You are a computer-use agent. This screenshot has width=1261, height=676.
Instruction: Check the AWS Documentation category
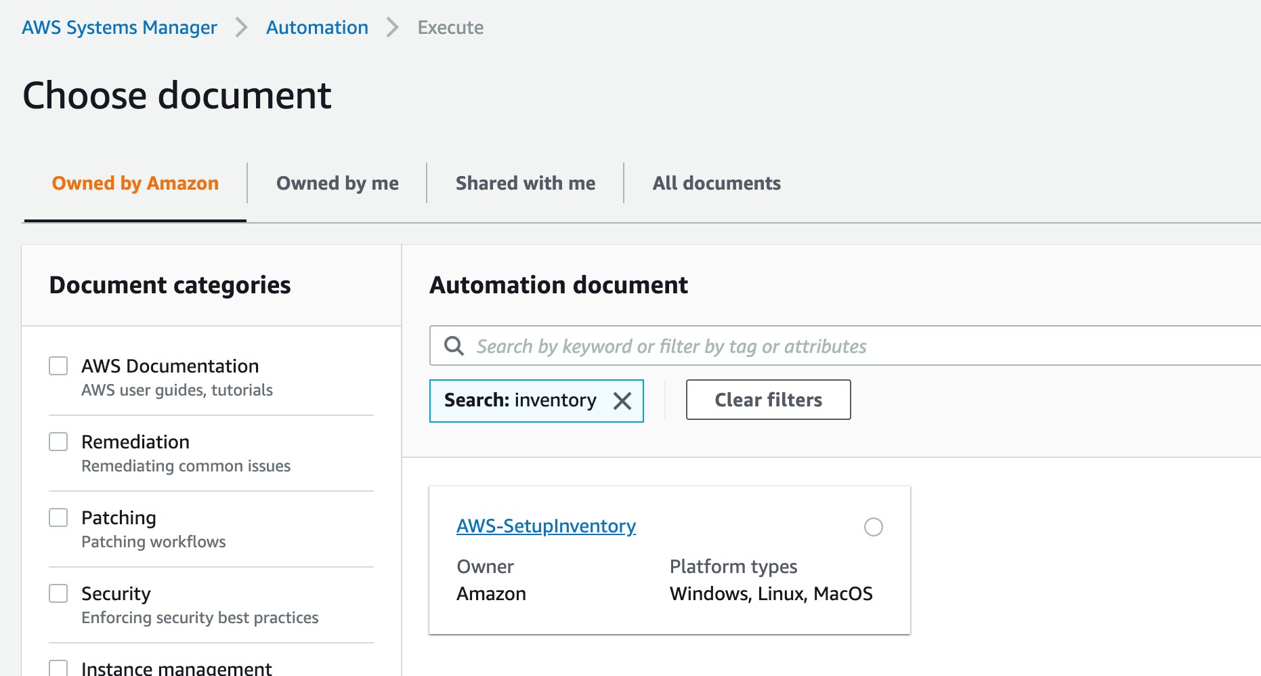(x=58, y=366)
